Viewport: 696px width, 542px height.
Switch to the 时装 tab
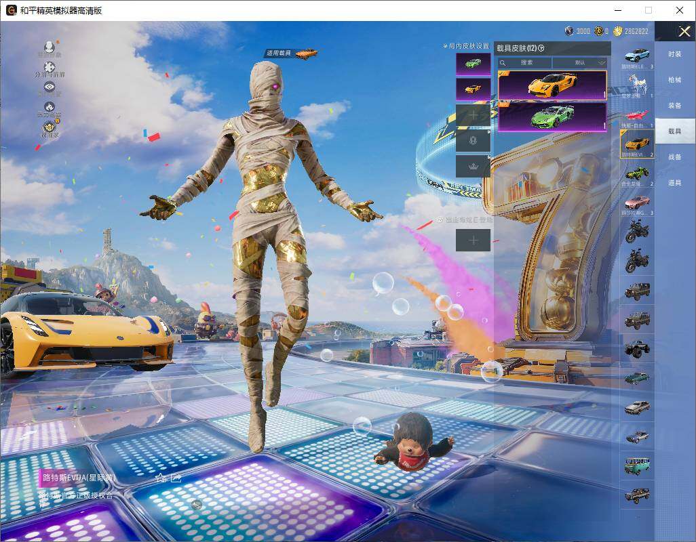coord(675,54)
